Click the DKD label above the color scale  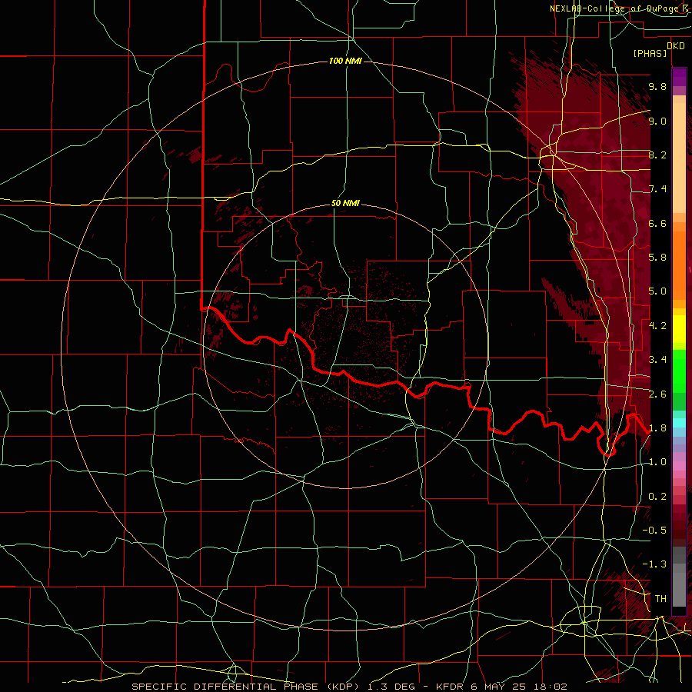[676, 46]
